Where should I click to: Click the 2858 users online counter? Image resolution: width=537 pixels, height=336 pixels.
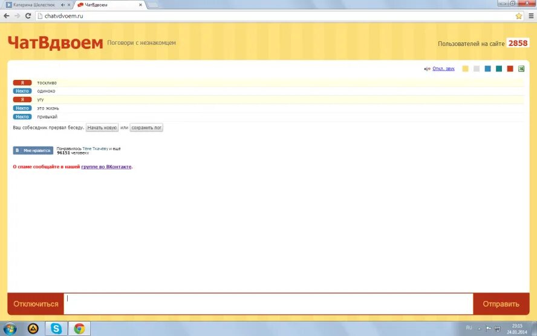pyautogui.click(x=518, y=43)
